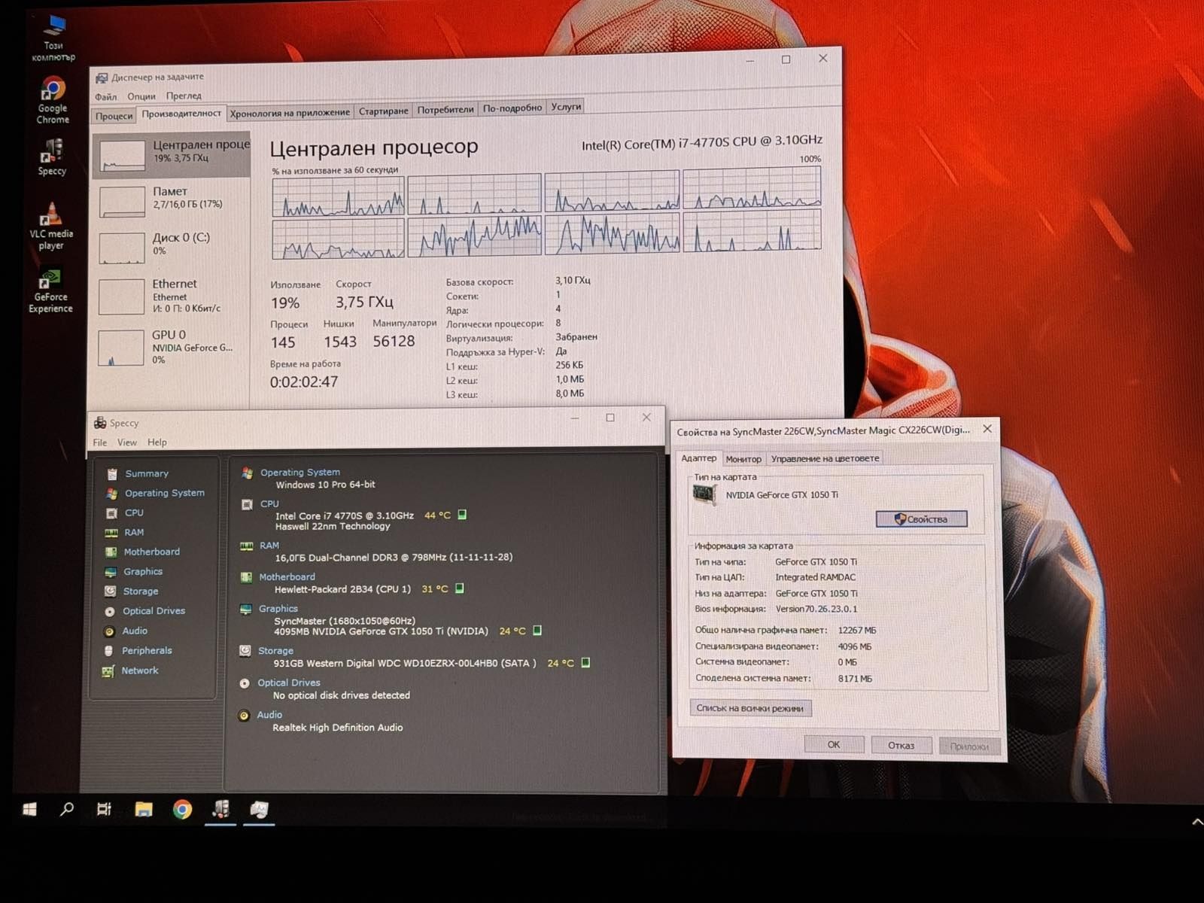Switch to 'Монитор' tab in properties dialog
The width and height of the screenshot is (1204, 903).
coord(743,459)
